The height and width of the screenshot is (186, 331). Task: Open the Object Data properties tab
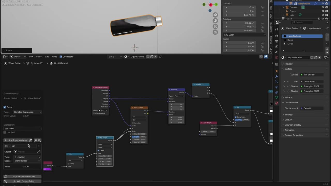[x=277, y=98]
